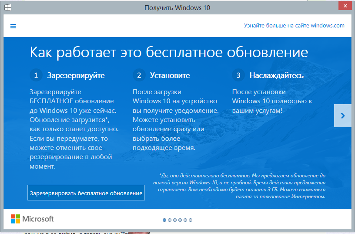Click the "Зарезервируйте" step heading

pos(76,75)
